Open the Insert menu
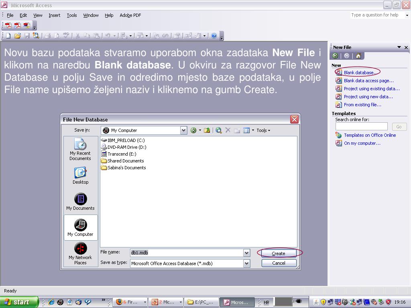The height and width of the screenshot is (308, 411). pyautogui.click(x=54, y=15)
